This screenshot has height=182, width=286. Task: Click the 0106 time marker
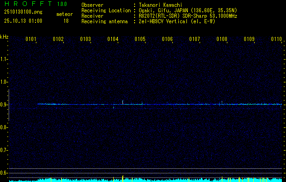(167, 39)
